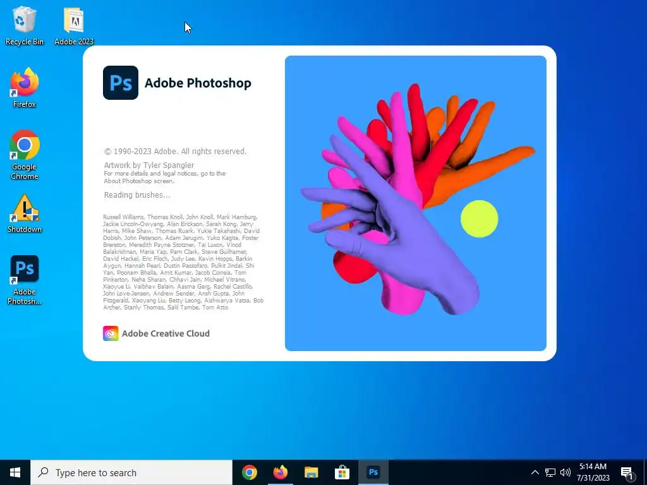
Task: Open the clock showing 5:14 AM
Action: [x=593, y=472]
